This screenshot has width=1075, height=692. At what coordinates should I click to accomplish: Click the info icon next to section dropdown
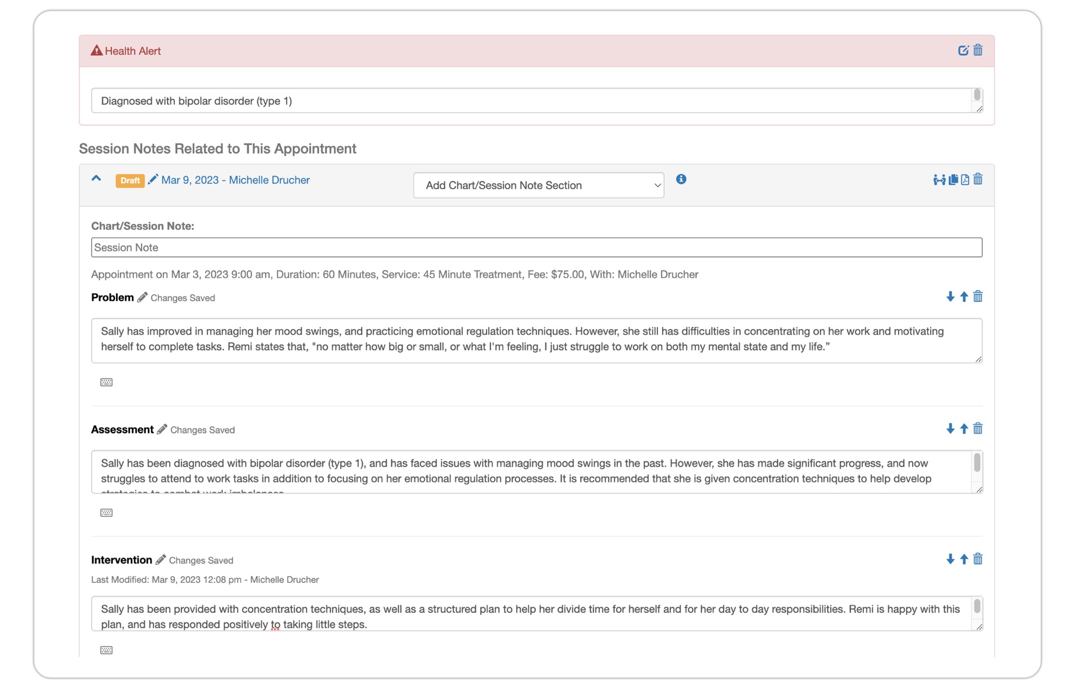coord(681,179)
